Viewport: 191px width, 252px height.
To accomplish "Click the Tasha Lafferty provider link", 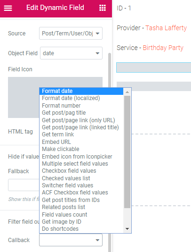I will pos(166,28).
